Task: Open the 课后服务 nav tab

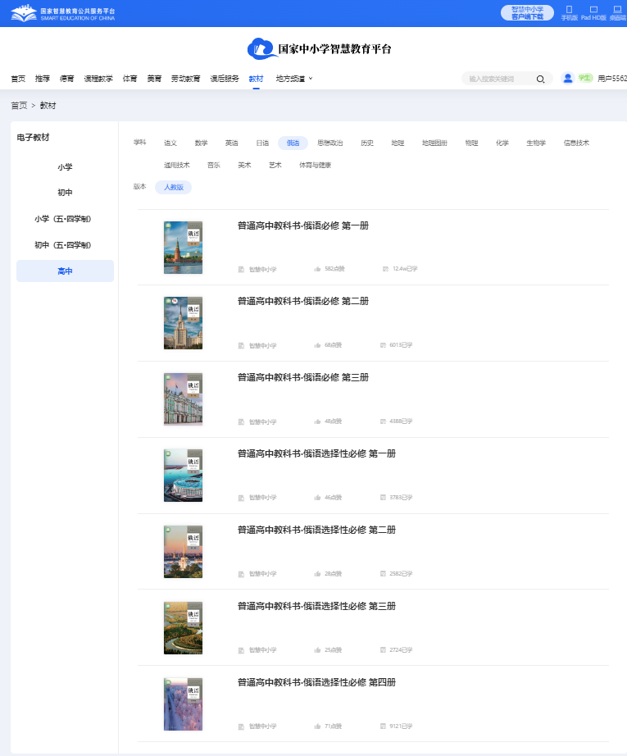Action: pos(225,79)
